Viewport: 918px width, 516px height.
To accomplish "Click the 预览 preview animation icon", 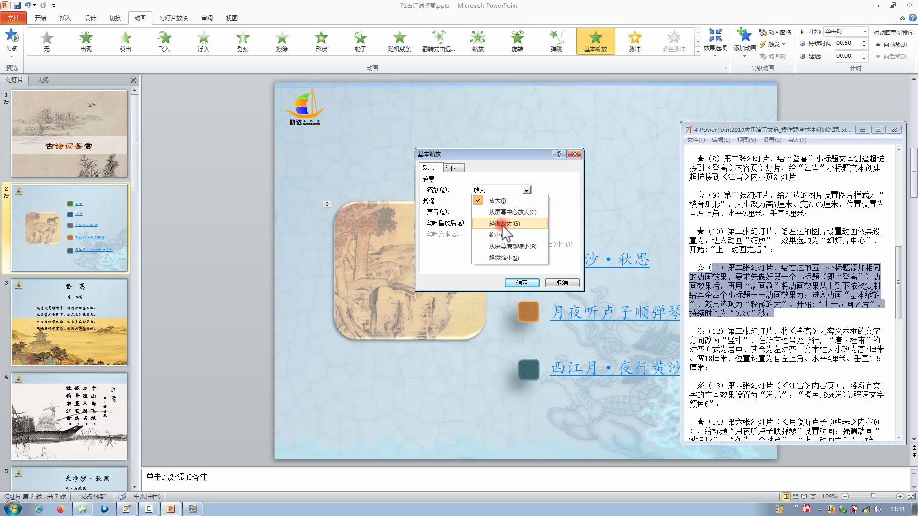I will click(x=11, y=41).
